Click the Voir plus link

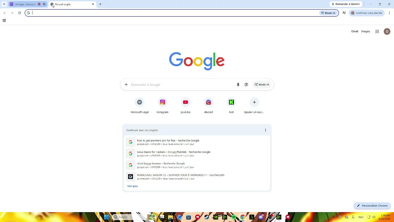tap(133, 186)
